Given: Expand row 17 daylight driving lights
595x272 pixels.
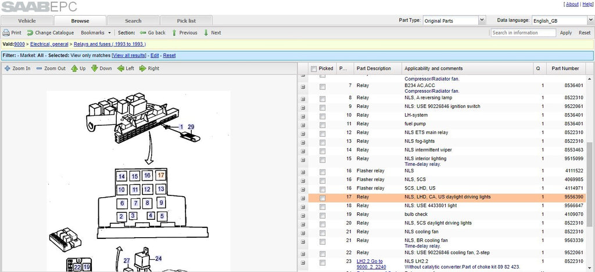Looking at the screenshot, I should pyautogui.click(x=303, y=198).
